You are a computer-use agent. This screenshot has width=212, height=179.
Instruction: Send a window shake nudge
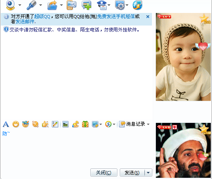35,124
